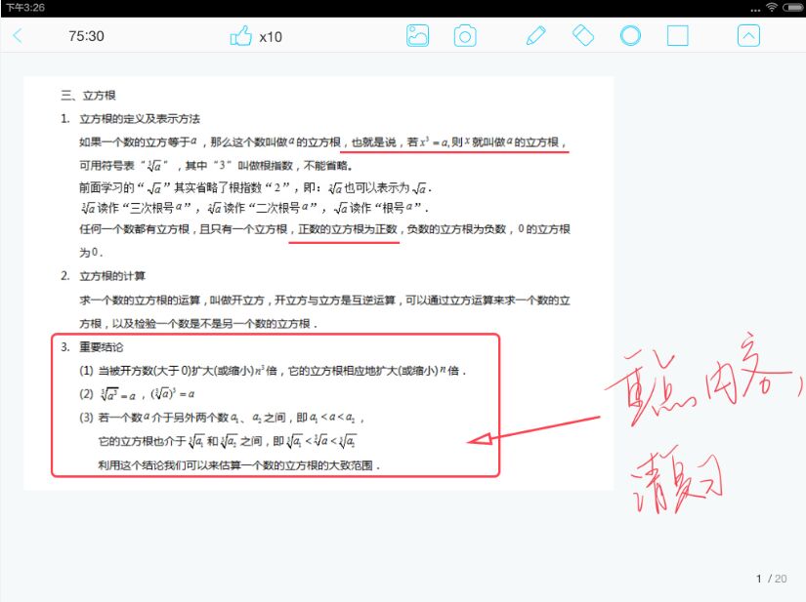Screen dimensions: 806x602
Task: Tap the x10 like count
Action: pyautogui.click(x=271, y=37)
